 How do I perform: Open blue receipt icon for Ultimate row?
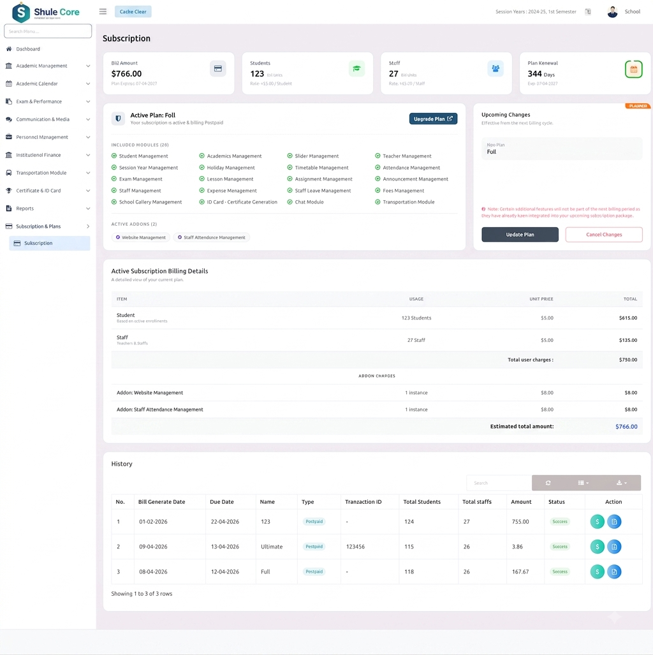coord(614,547)
